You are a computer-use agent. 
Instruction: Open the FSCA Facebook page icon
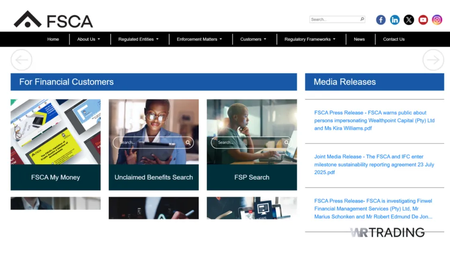[381, 20]
